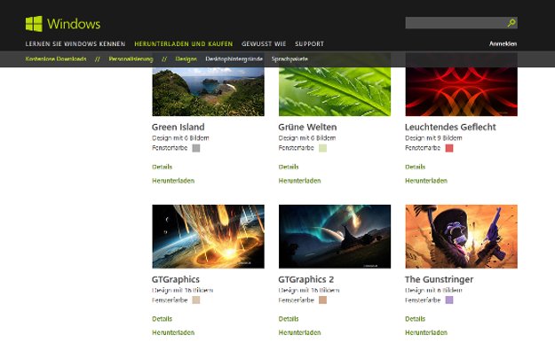The image size is (555, 351).
Task: Open Details for GTGraphics
Action: pos(163,319)
